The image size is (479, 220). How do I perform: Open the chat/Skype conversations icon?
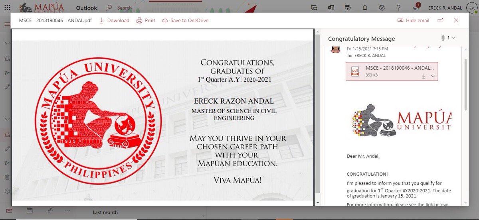coord(314,8)
